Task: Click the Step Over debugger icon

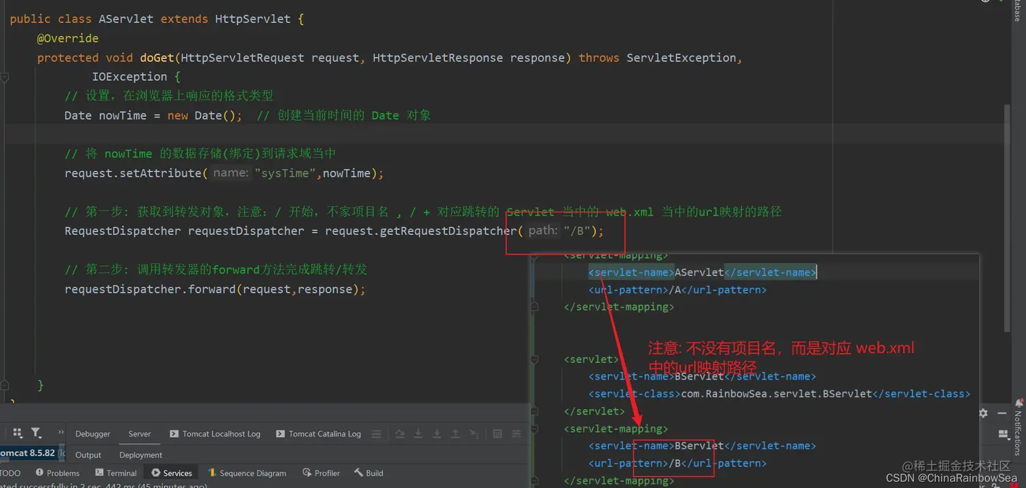Action: pyautogui.click(x=400, y=434)
